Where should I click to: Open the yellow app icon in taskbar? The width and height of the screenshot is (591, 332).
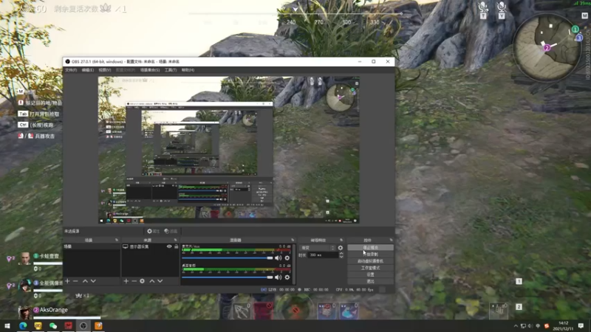click(38, 325)
